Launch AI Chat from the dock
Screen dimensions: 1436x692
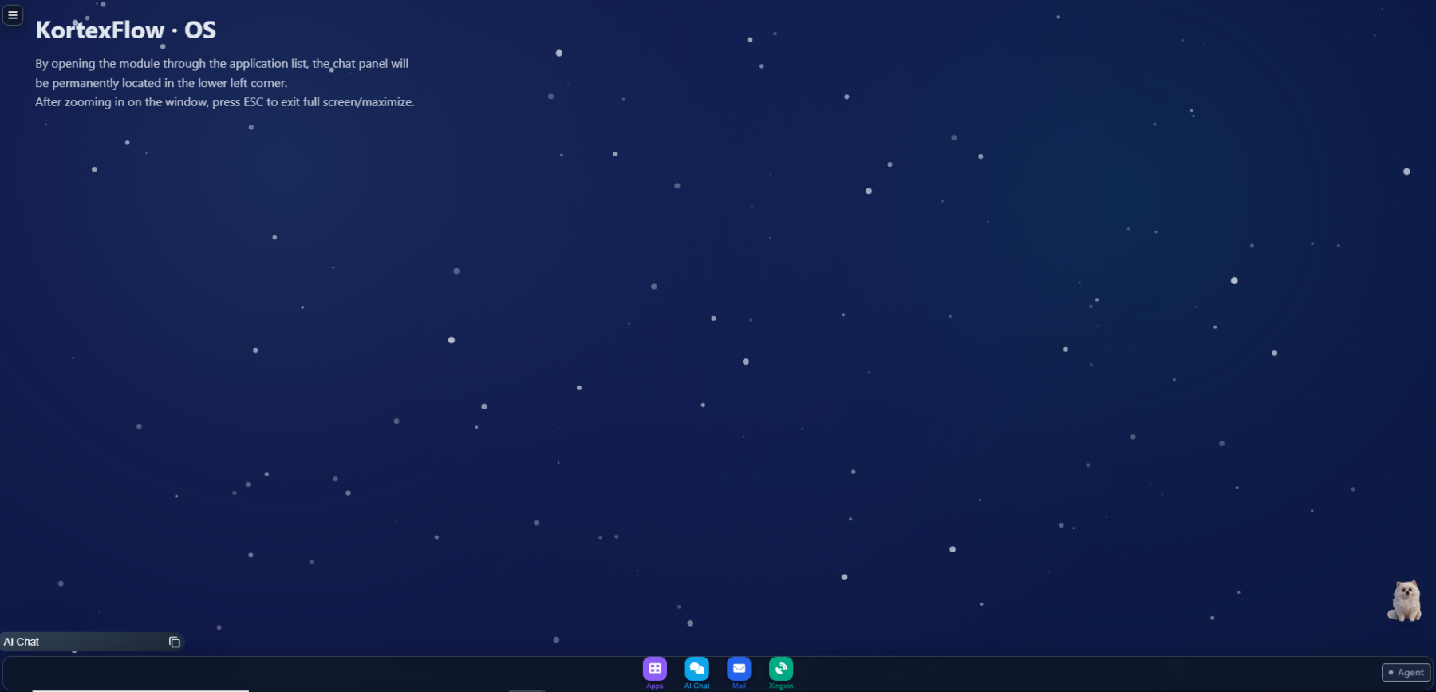697,669
